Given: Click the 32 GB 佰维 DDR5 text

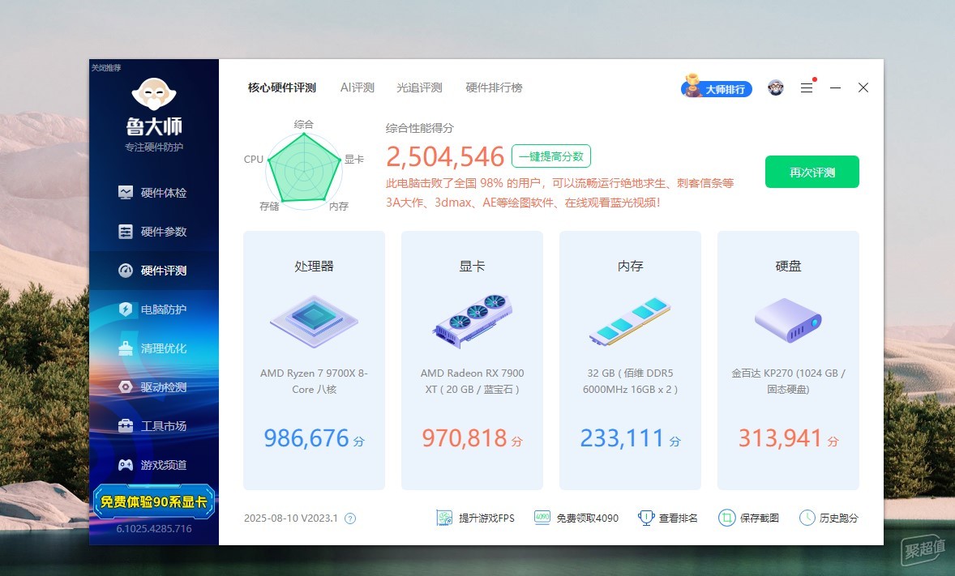Looking at the screenshot, I should point(630,381).
